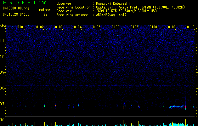Viewport: 198px width, 126px height.
Task: Click the 0104 time marker
Action: [x=78, y=27]
